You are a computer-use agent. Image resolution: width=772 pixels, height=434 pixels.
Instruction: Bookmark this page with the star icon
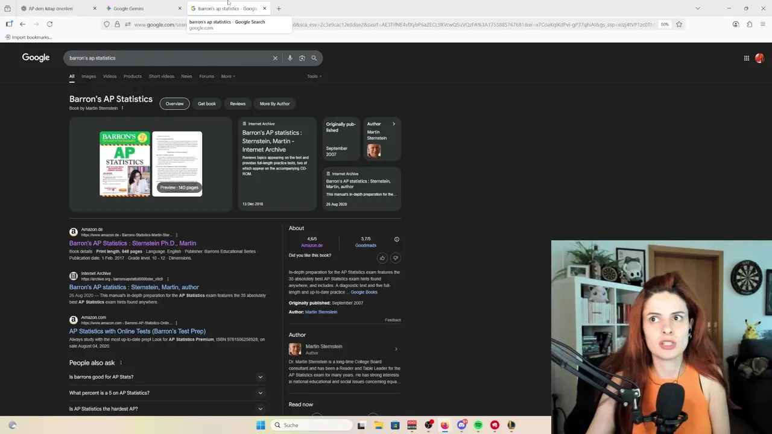[679, 24]
